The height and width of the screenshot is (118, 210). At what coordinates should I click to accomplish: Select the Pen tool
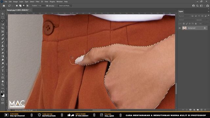point(3,67)
